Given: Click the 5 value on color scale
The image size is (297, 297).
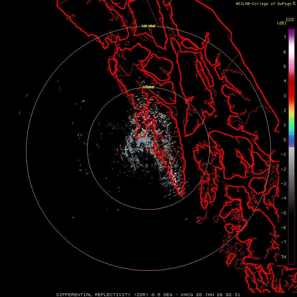Looking at the screenshot, I should pos(285,66).
